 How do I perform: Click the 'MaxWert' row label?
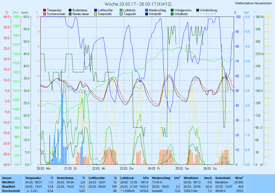point(9,187)
